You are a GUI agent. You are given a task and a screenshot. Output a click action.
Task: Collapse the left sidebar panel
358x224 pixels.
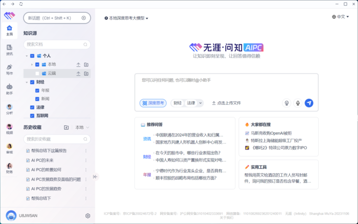click(x=95, y=176)
